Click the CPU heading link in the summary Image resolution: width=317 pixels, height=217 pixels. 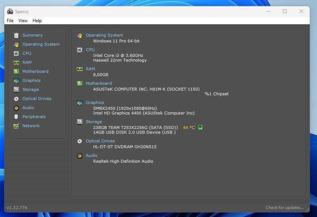(x=90, y=50)
